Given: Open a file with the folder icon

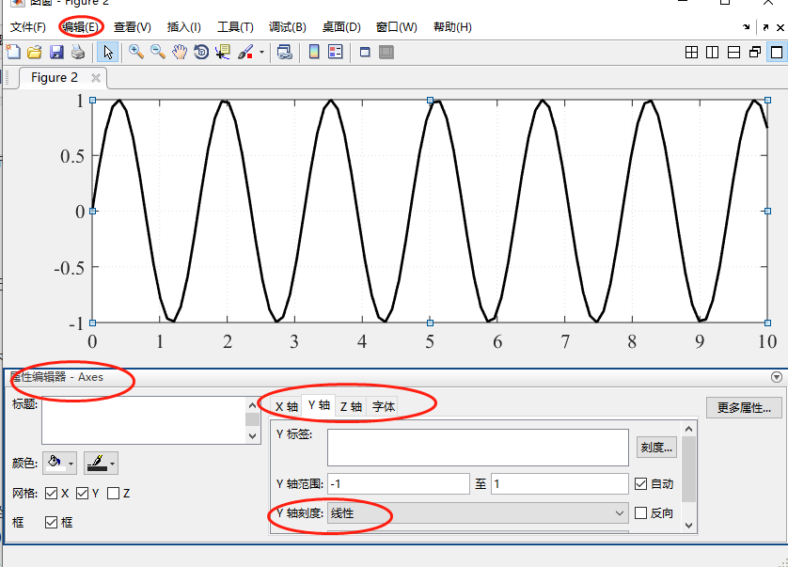Looking at the screenshot, I should coord(35,52).
